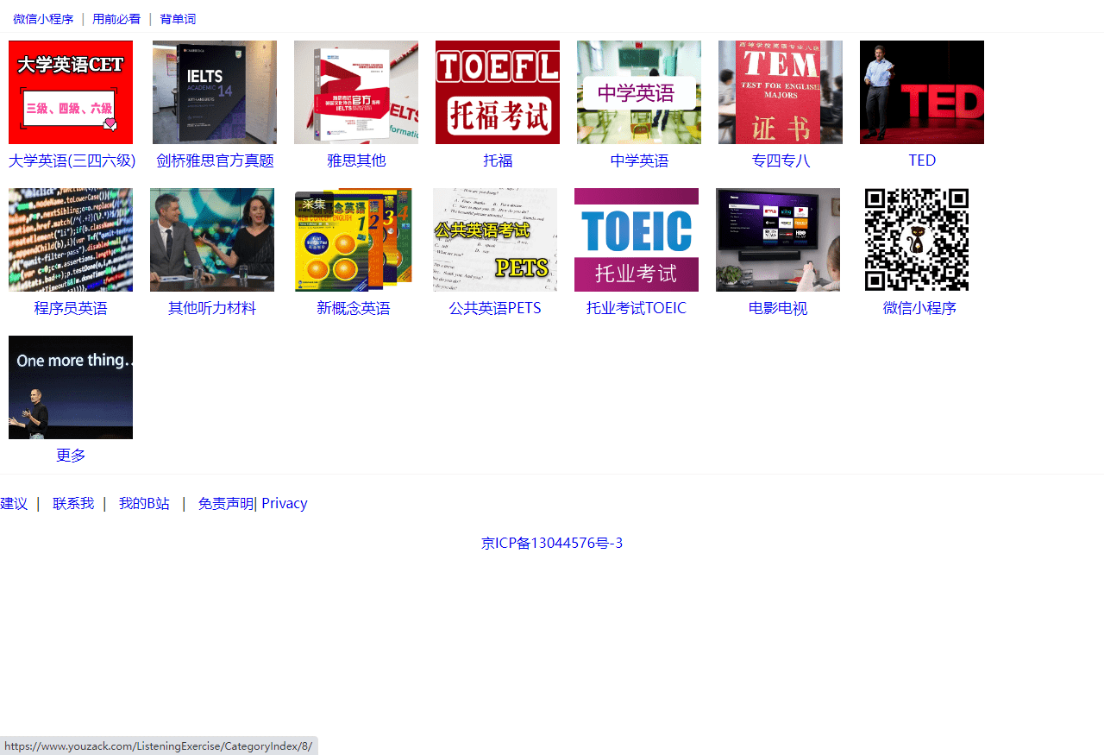Click the IELTS Academic 14 book image
This screenshot has width=1104, height=755.
tap(215, 92)
